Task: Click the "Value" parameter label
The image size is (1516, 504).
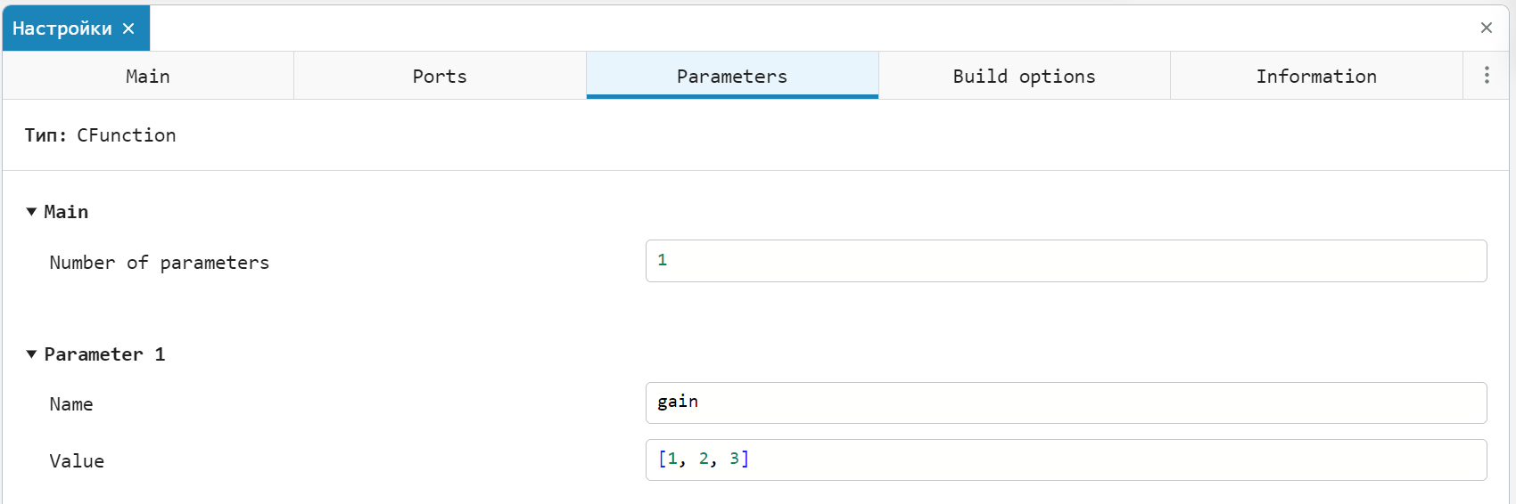Action: coord(77,461)
